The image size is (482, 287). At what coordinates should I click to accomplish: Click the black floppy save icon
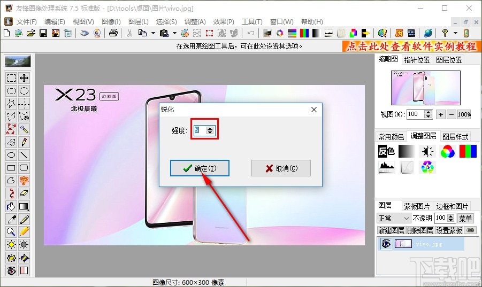(x=43, y=33)
